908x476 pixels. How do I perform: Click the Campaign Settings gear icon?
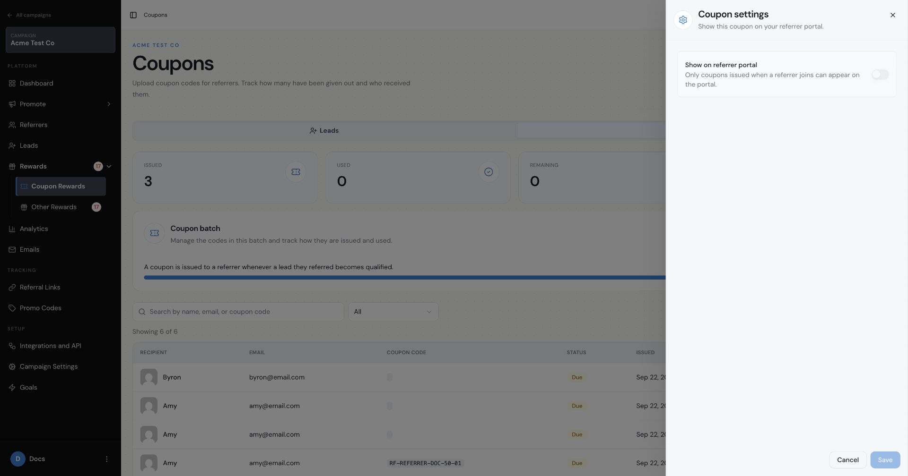(x=12, y=366)
